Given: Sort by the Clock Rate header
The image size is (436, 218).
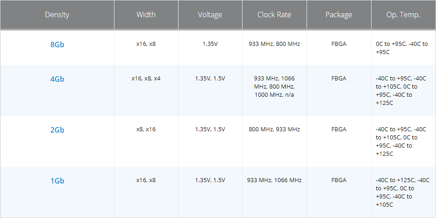Looking at the screenshot, I should point(274,15).
